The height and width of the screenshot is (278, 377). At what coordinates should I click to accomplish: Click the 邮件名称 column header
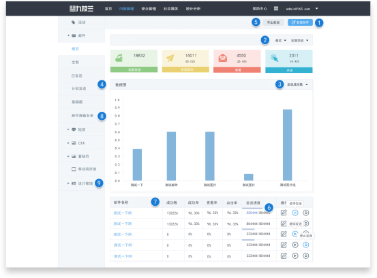121,202
